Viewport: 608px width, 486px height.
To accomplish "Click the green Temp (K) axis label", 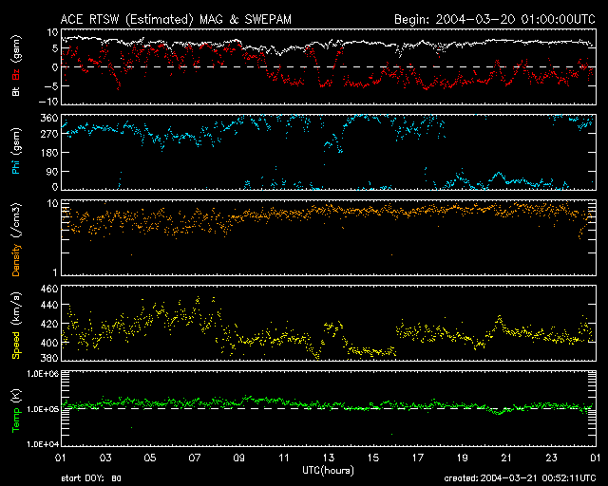I will [16, 407].
